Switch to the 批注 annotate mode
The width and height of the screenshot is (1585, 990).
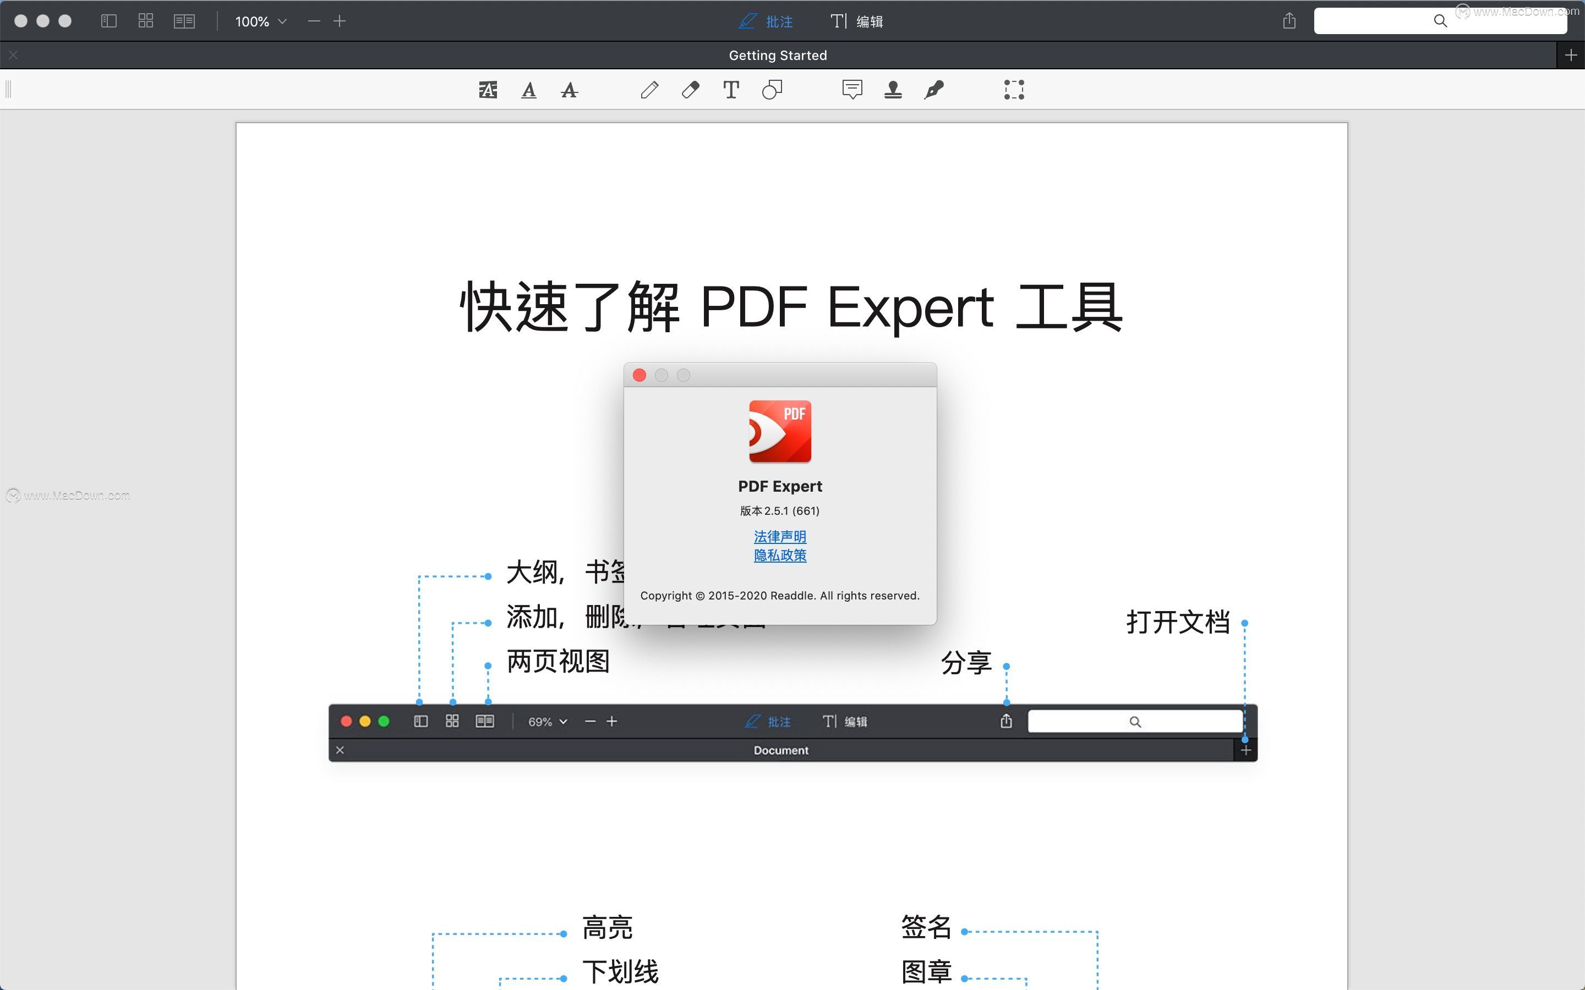[766, 21]
